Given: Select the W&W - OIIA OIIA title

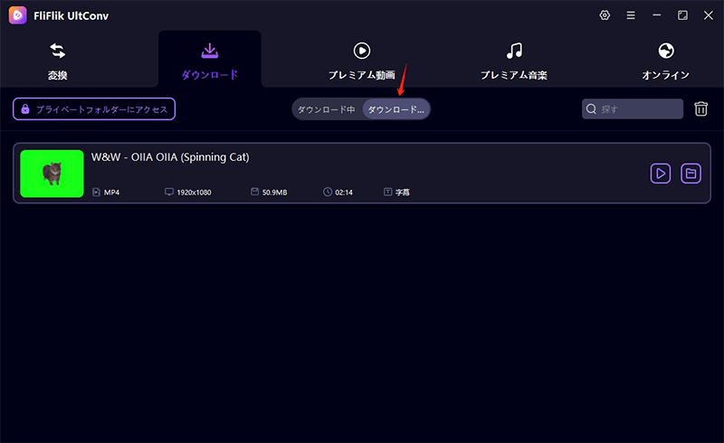Looking at the screenshot, I should [170, 157].
